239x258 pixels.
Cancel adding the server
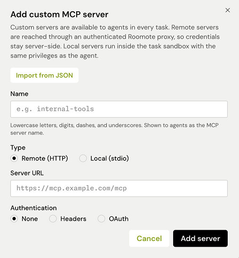149,238
